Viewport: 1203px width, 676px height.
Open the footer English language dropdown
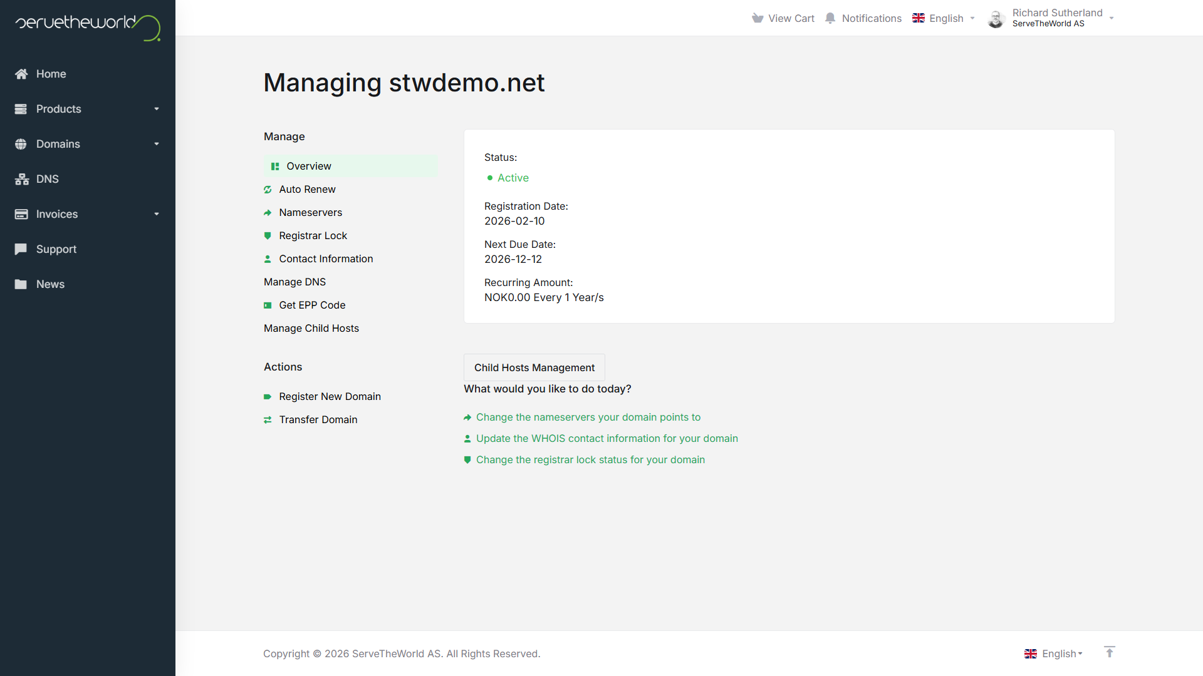[1054, 653]
